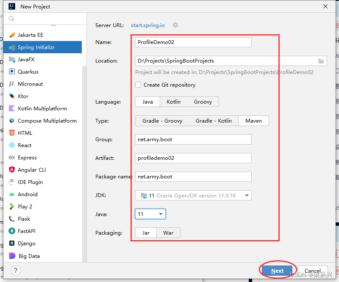This screenshot has width=339, height=282.
Task: Select Big Data project type
Action: point(43,256)
